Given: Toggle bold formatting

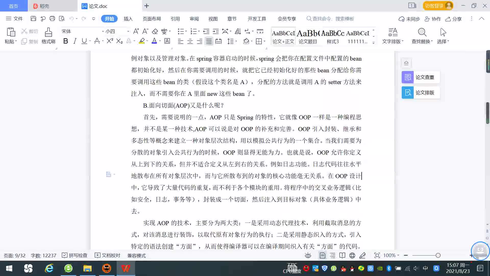Looking at the screenshot, I should (x=66, y=41).
